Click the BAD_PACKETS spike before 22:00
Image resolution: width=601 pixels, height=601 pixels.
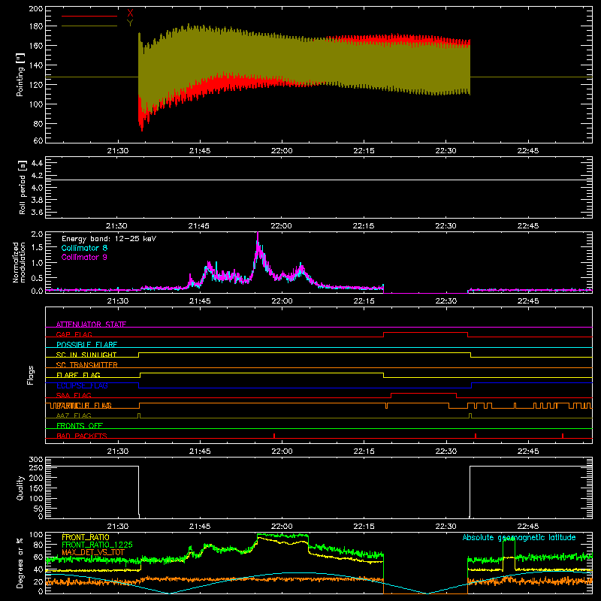click(274, 436)
